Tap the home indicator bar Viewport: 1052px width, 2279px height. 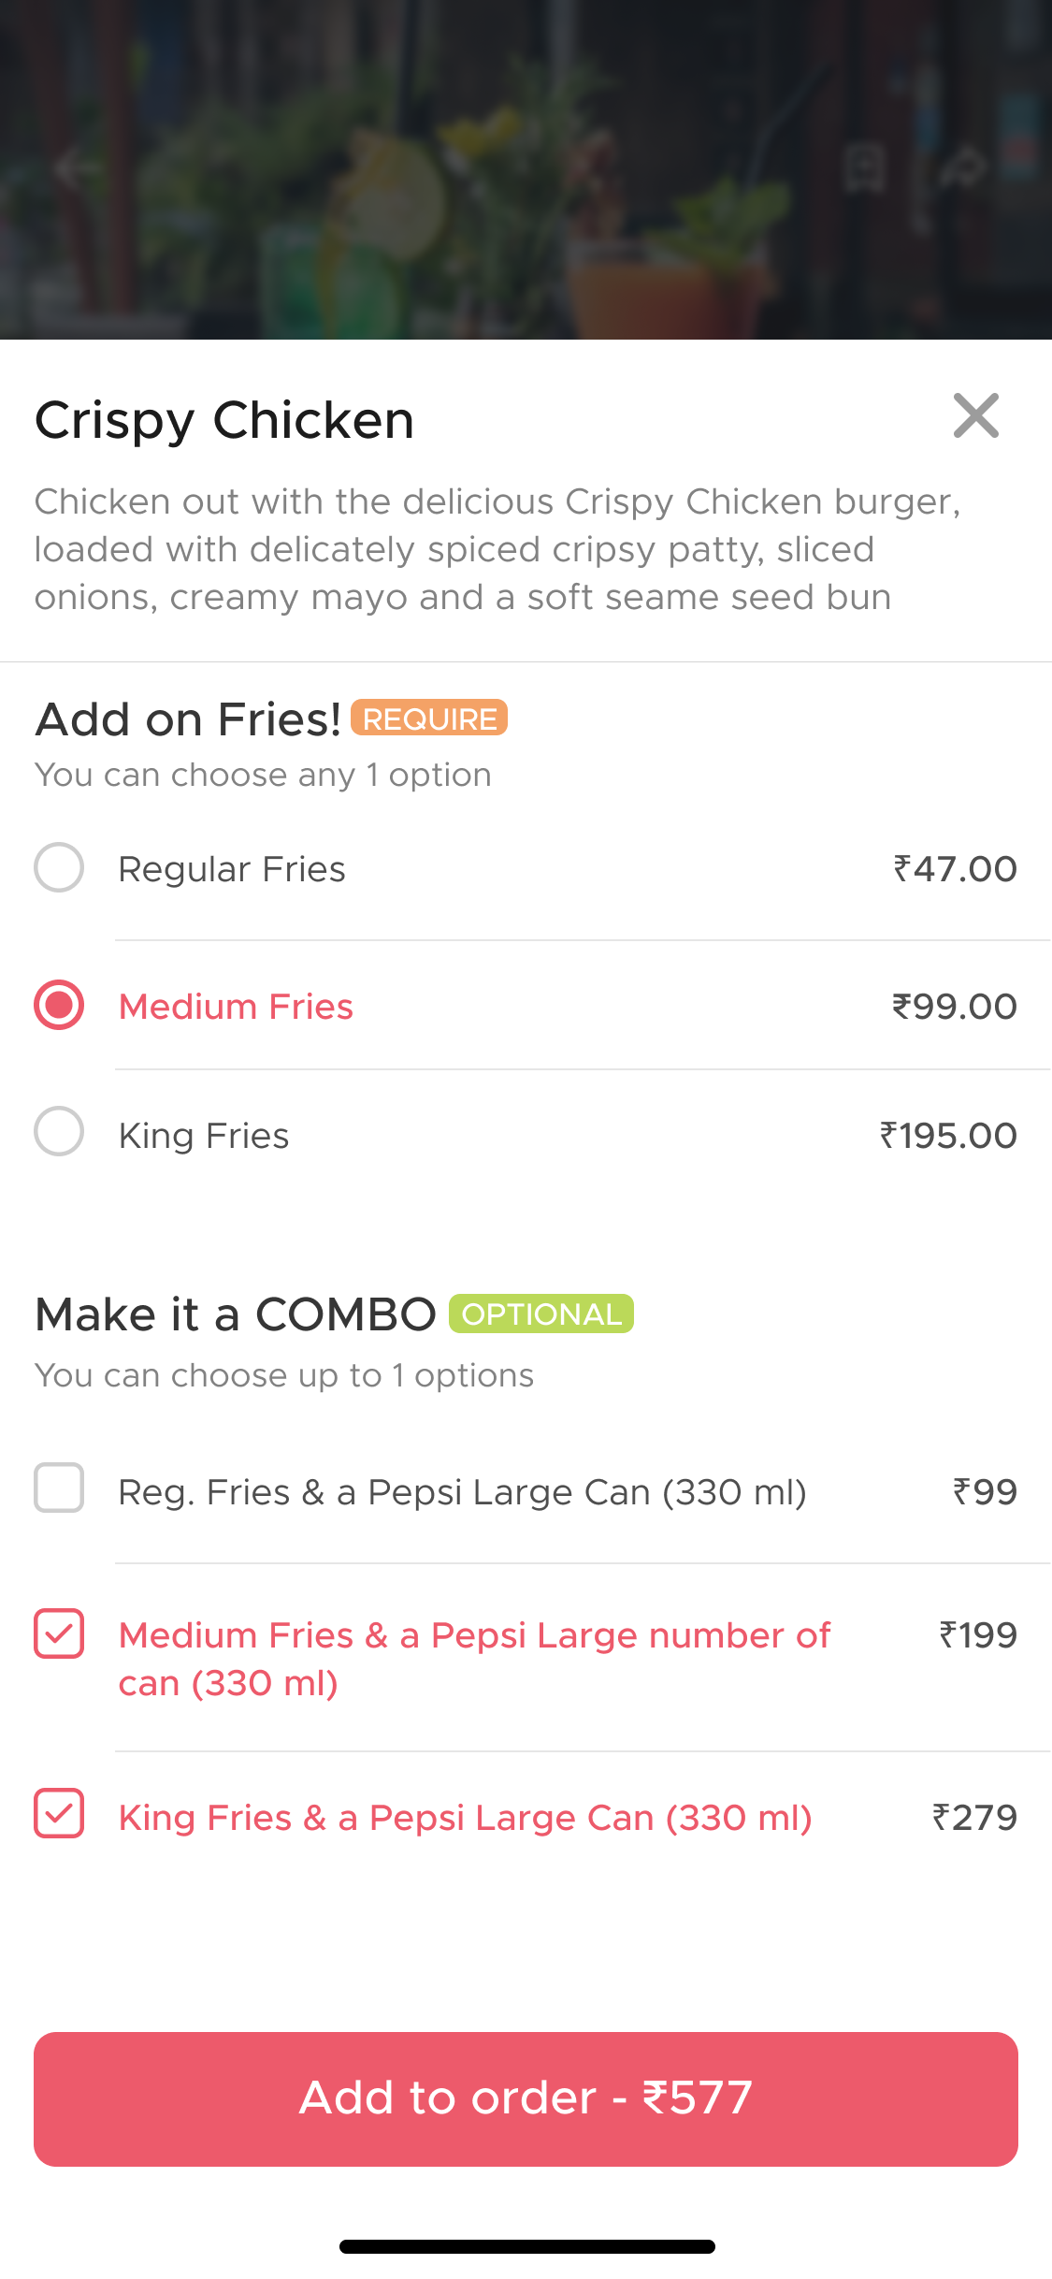tap(526, 2246)
